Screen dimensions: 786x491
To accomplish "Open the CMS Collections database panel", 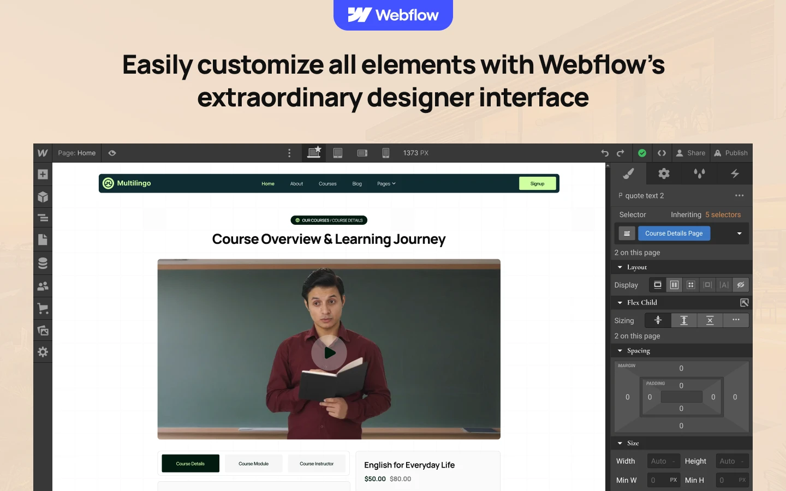I will (x=43, y=264).
